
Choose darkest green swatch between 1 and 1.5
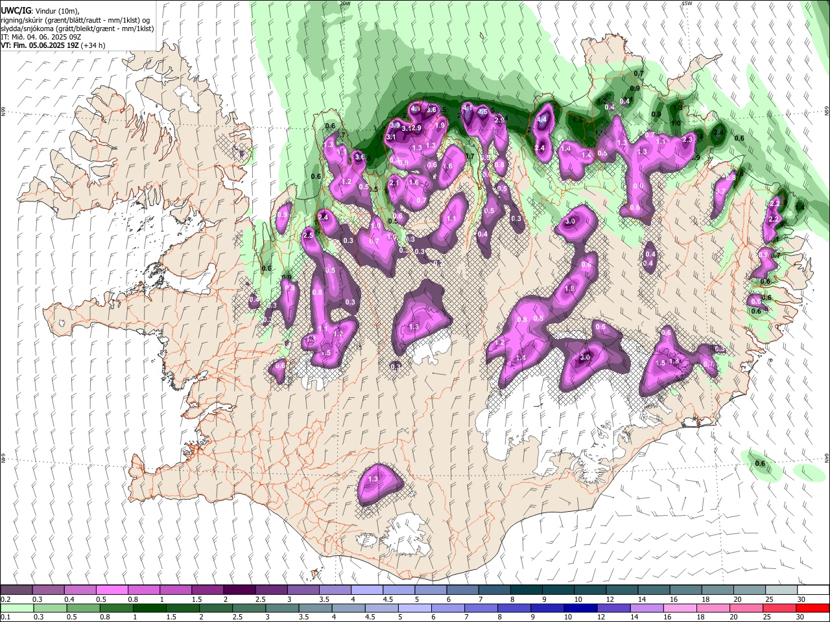pyautogui.click(x=150, y=608)
